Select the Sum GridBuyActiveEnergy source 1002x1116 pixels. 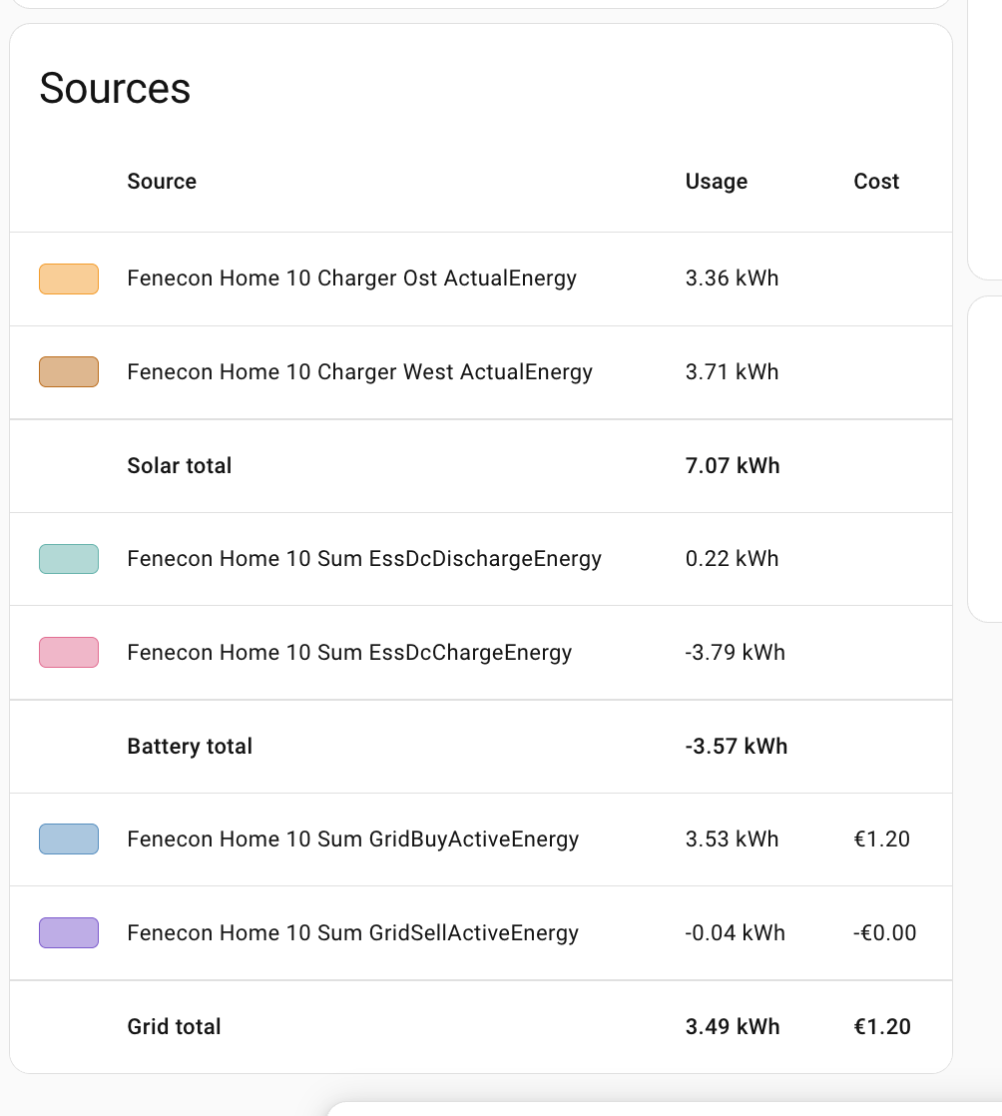click(352, 839)
